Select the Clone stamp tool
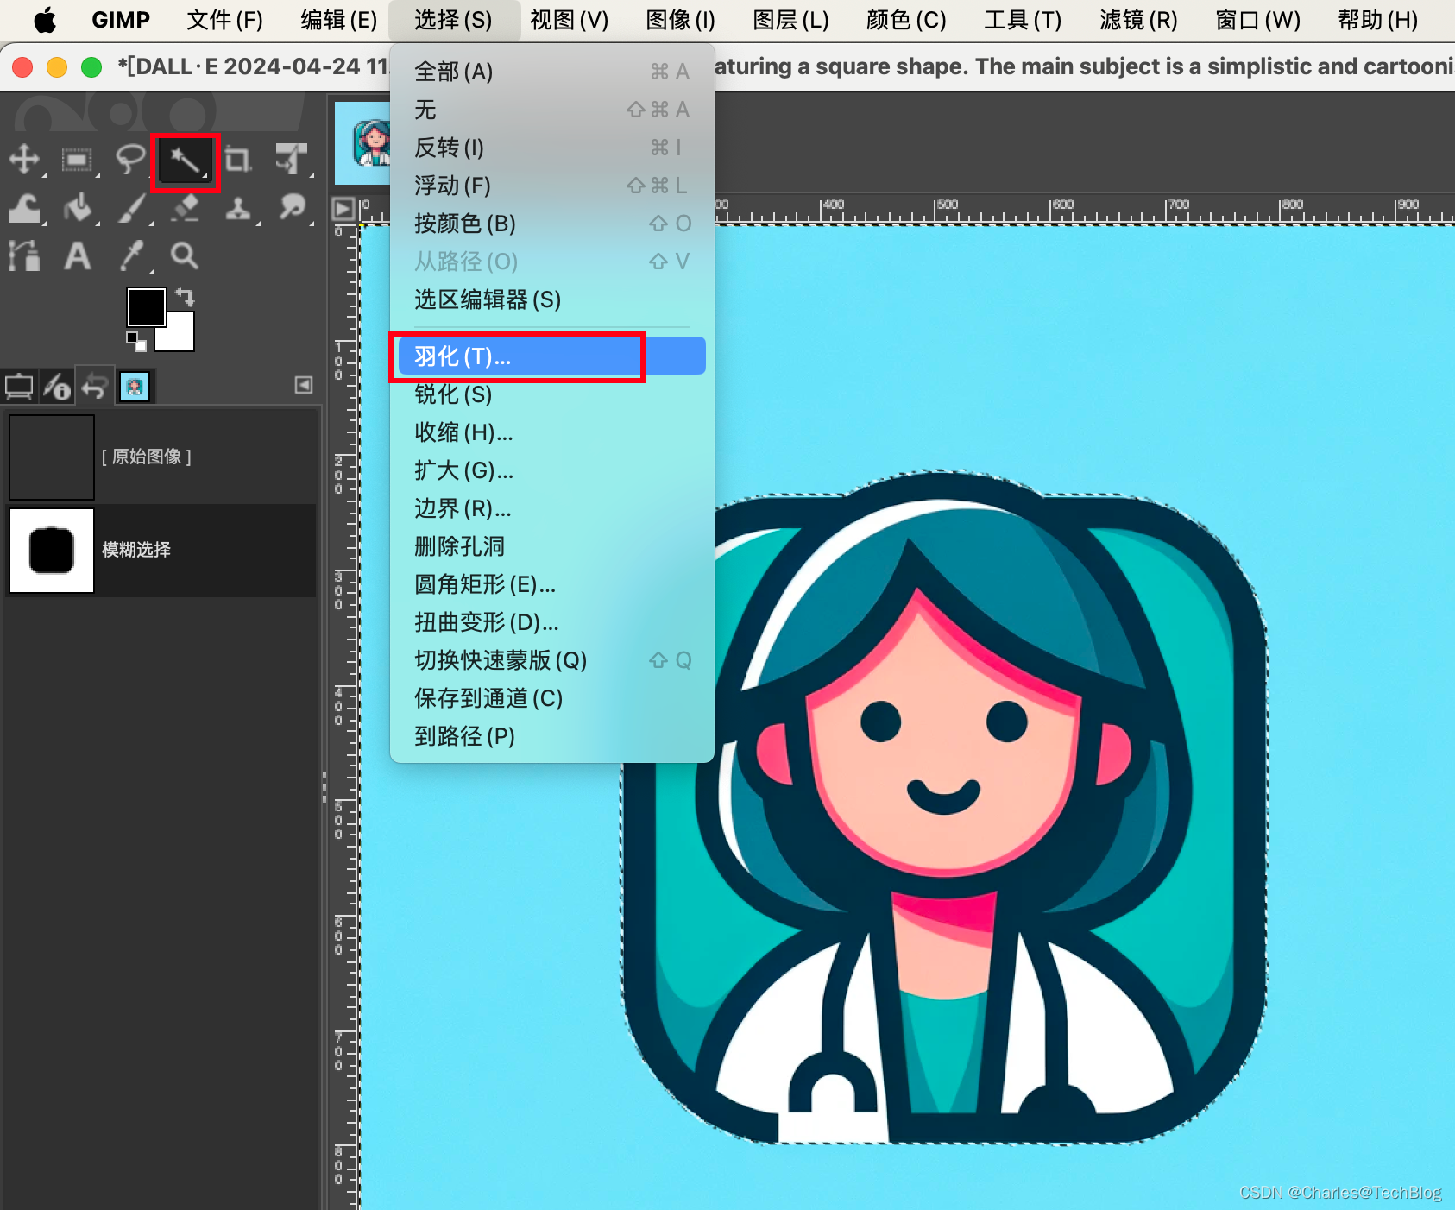The image size is (1455, 1210). [238, 208]
